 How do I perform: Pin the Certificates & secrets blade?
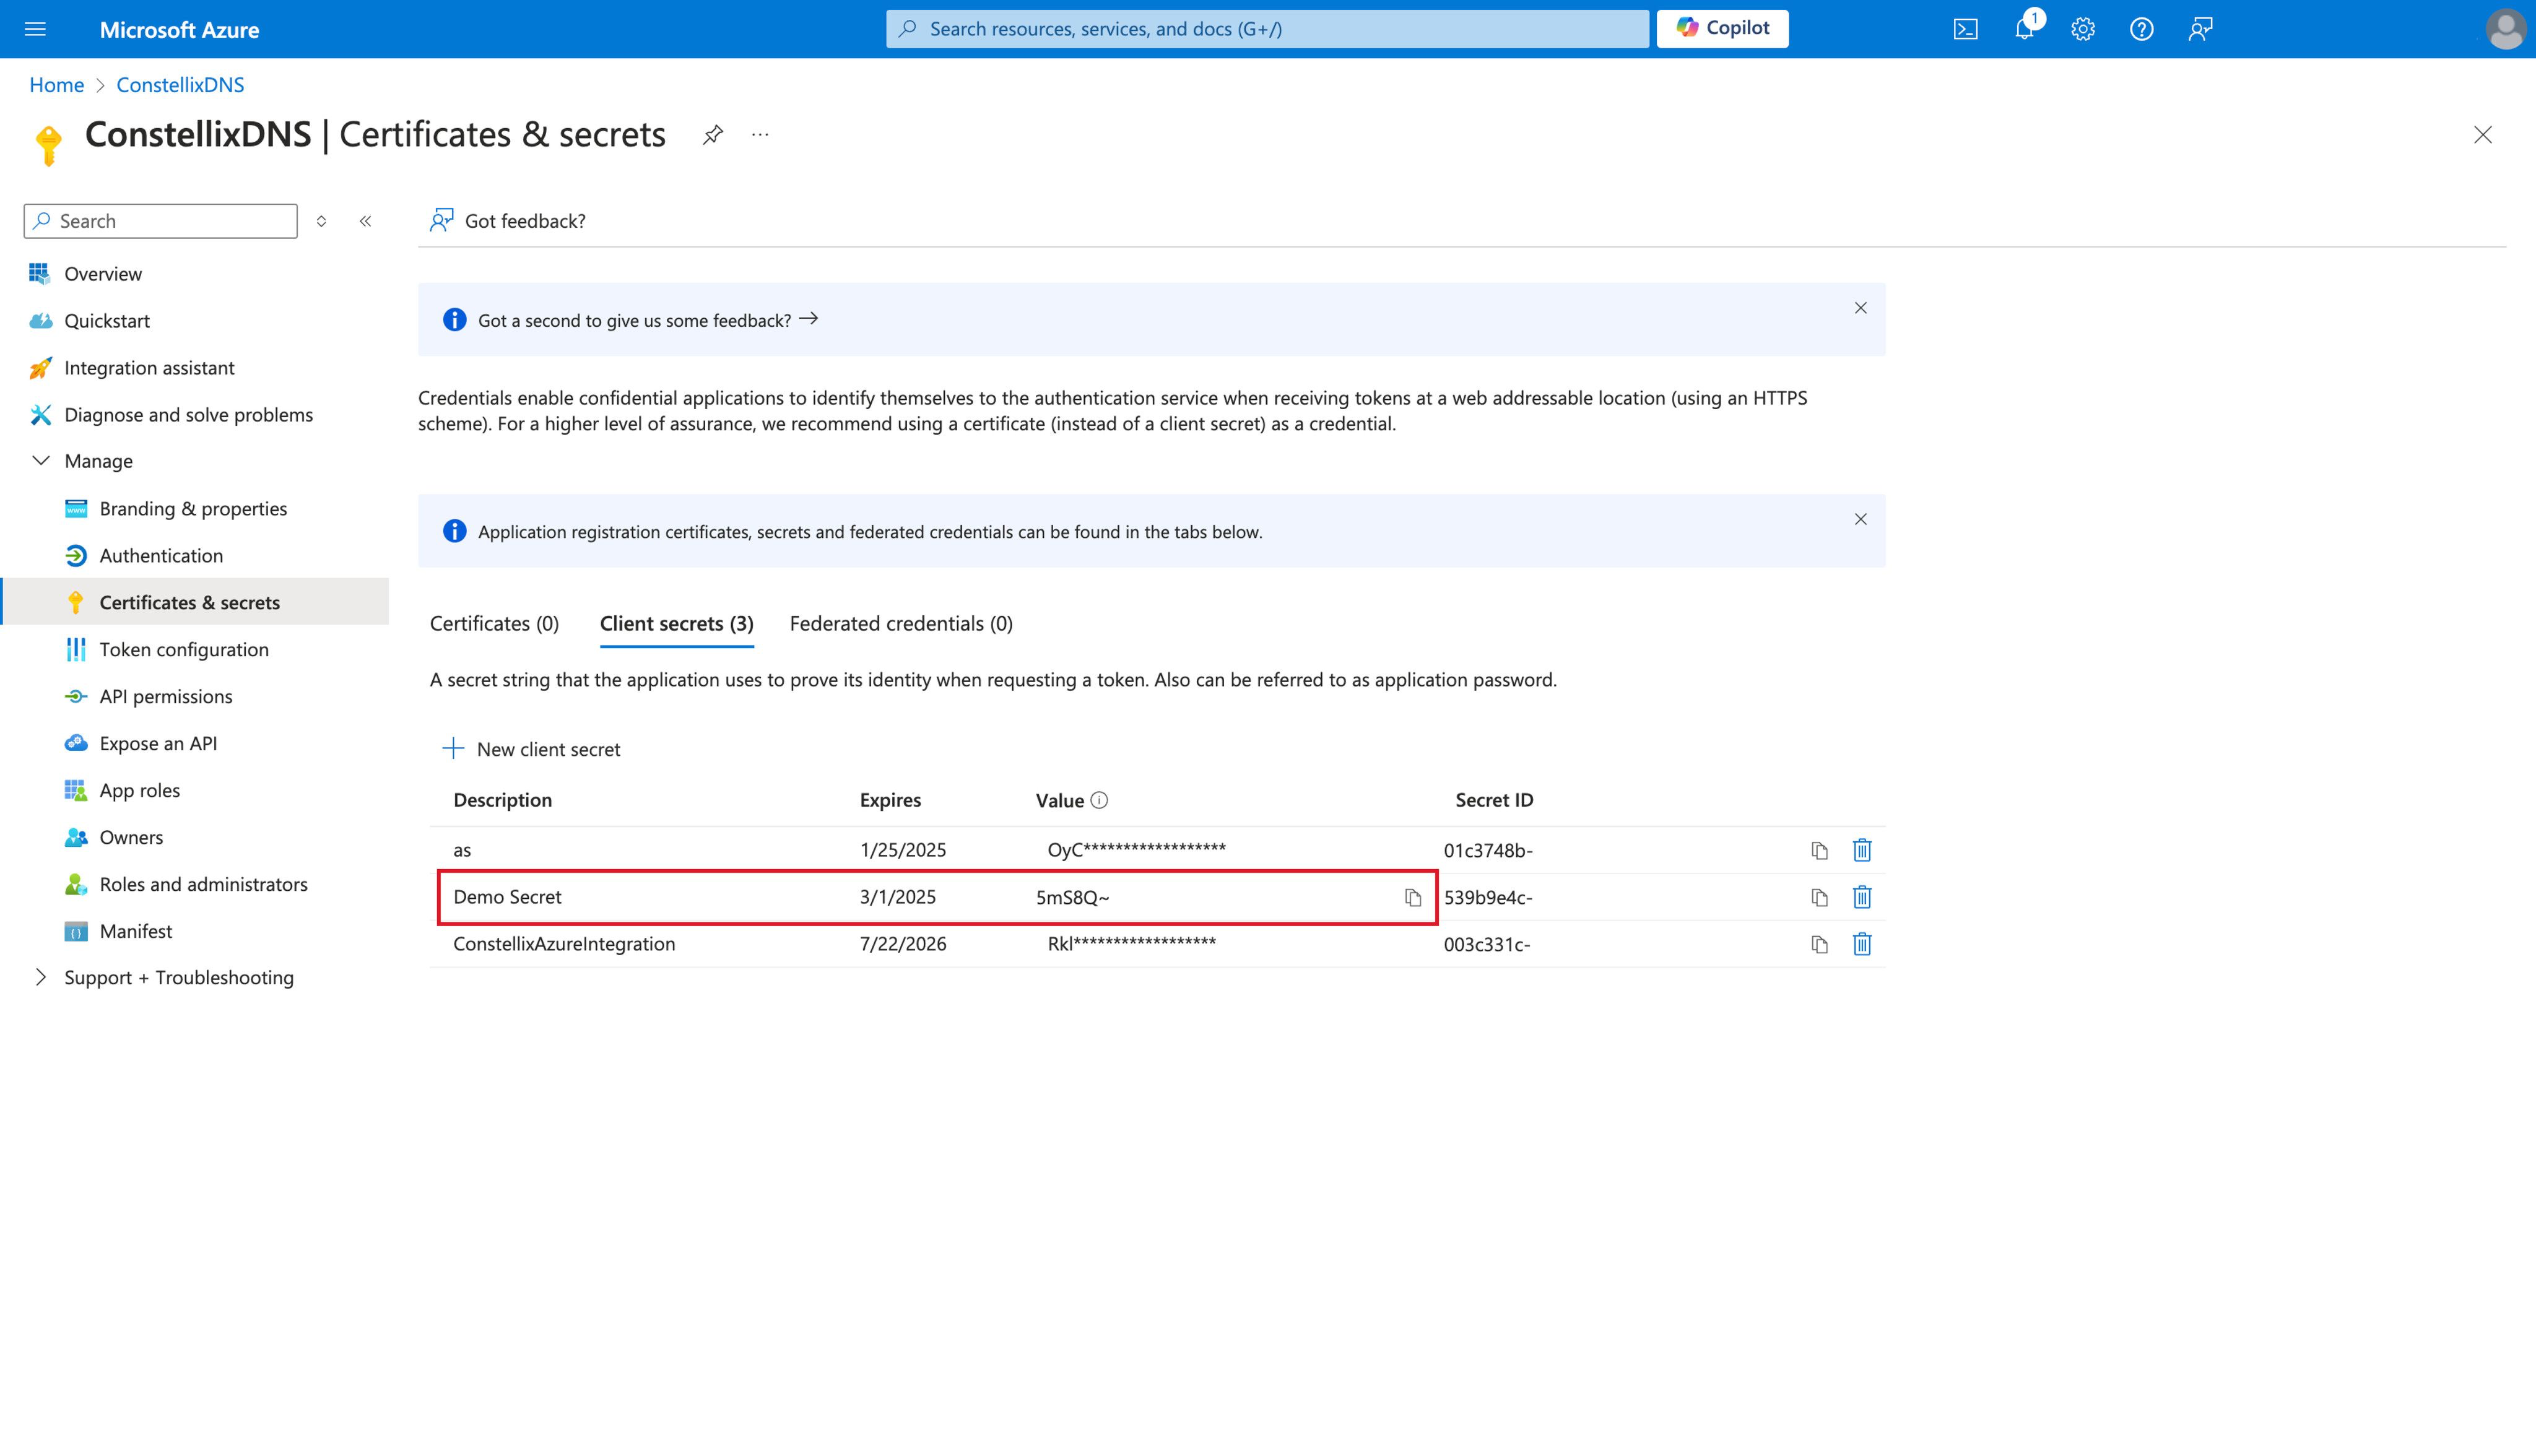tap(712, 134)
